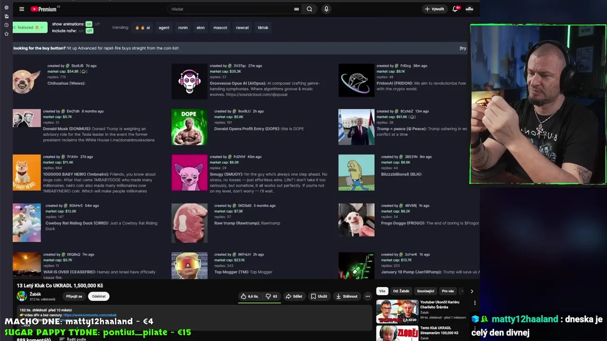607x341 pixels.
Task: Expand the sort: featured dropdown
Action: [x=30, y=27]
